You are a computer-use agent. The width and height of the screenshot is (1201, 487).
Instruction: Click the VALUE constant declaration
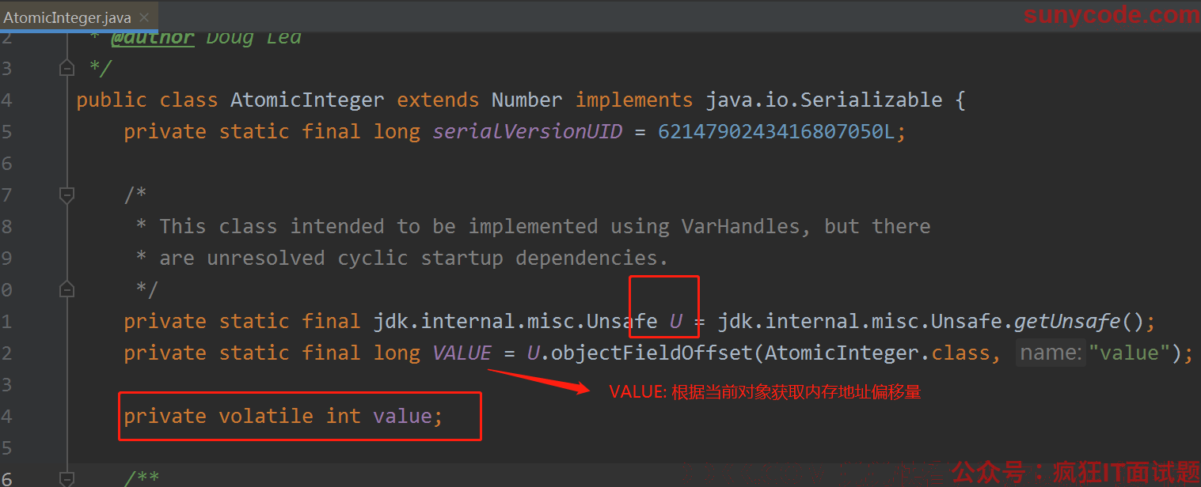click(x=462, y=353)
